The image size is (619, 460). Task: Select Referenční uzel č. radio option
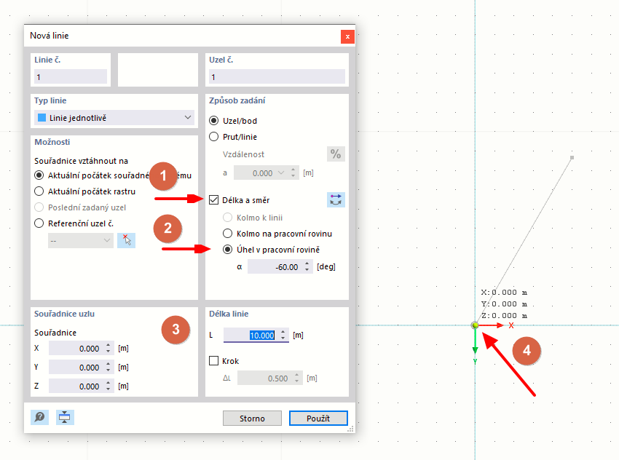click(x=39, y=223)
